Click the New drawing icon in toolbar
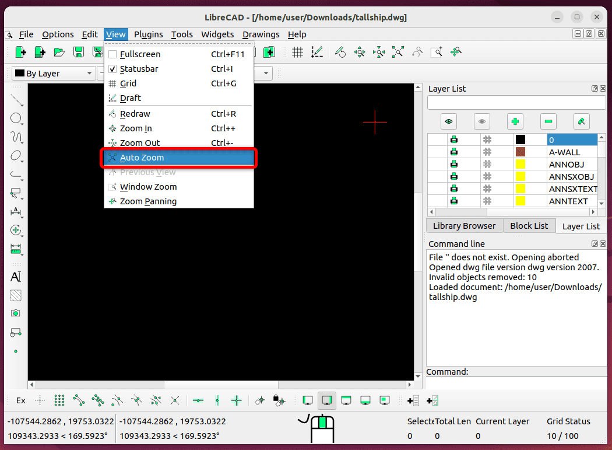 click(20, 52)
